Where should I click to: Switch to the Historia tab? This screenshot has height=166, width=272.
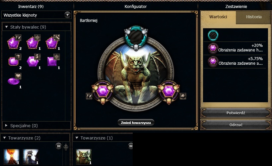click(254, 17)
